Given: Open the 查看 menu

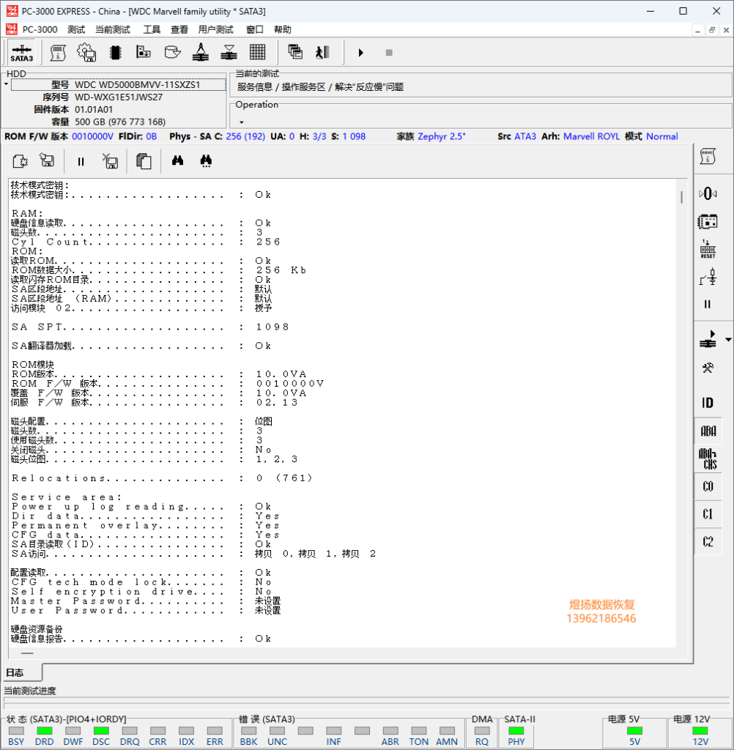Looking at the screenshot, I should [x=179, y=29].
